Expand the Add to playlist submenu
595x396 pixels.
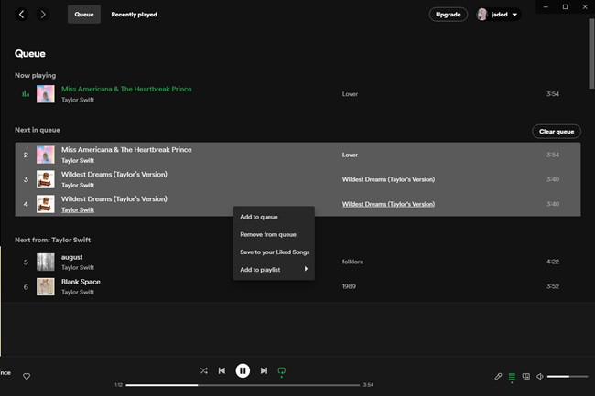[x=274, y=270]
